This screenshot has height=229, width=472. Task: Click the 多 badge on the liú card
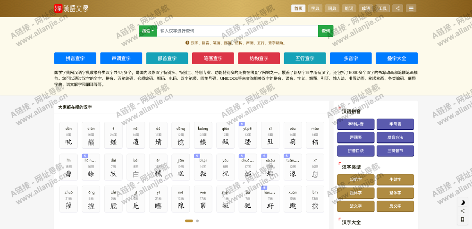85,156
